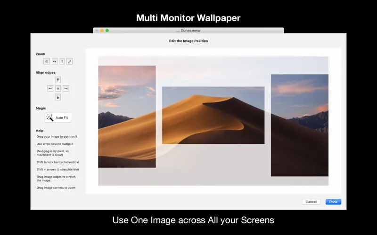Click the Auto Fit magic wand button
Viewport: 377px width, 235px height.
58,117
